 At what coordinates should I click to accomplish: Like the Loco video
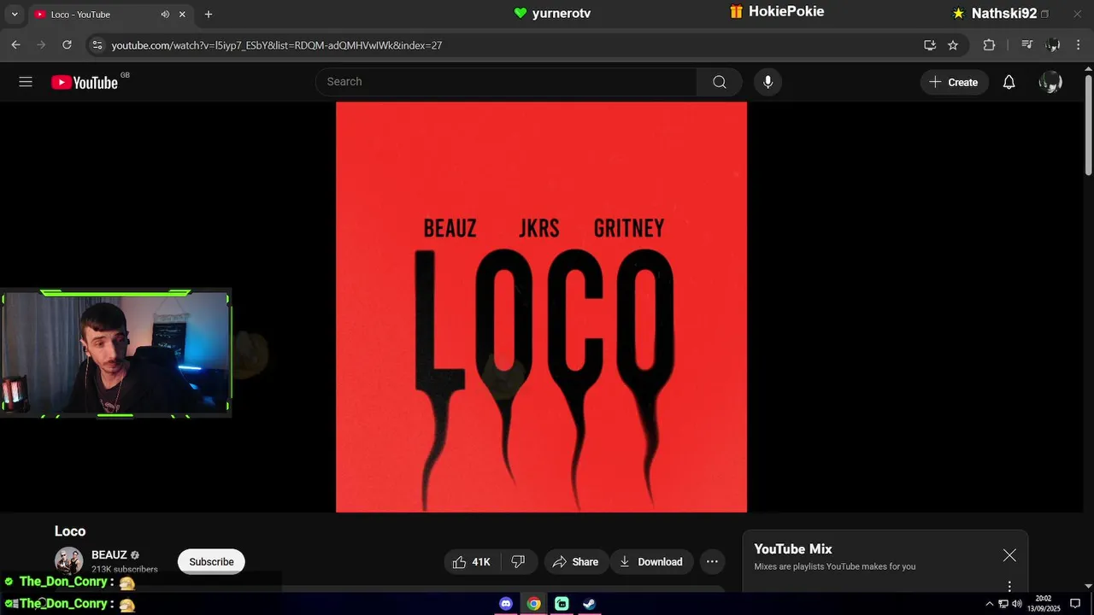coord(471,561)
